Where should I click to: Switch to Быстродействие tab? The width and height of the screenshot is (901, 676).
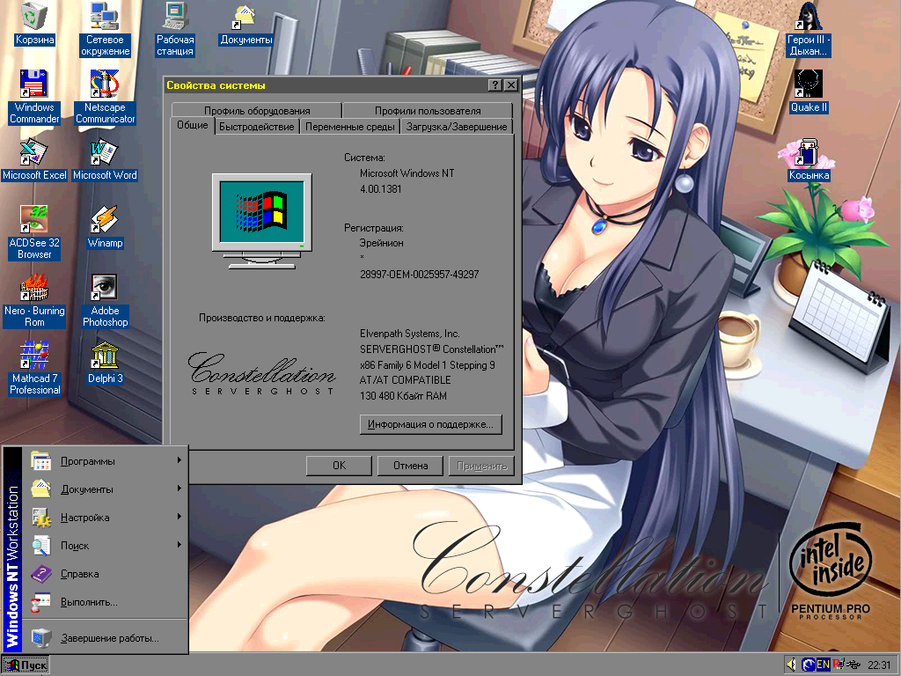click(x=256, y=127)
